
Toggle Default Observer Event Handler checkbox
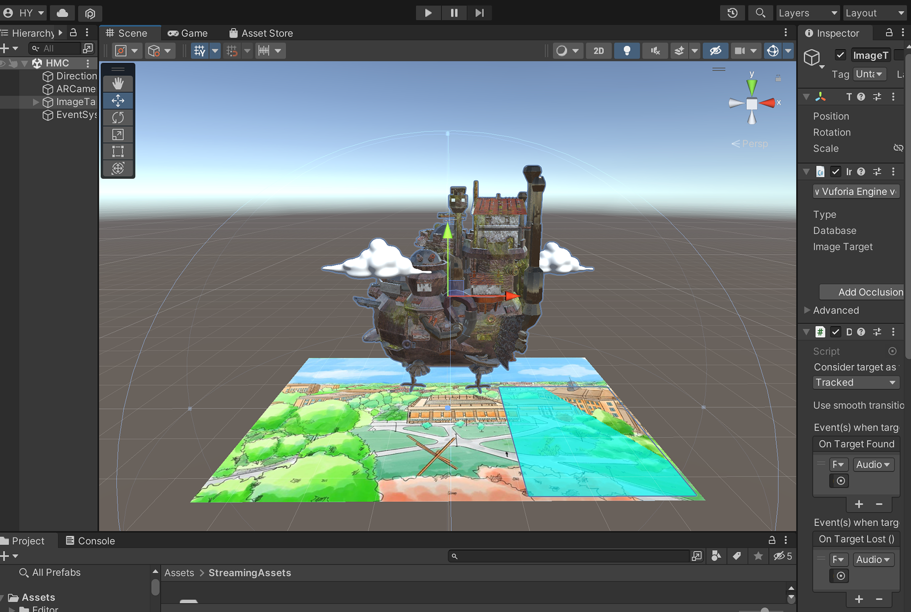[x=836, y=332]
